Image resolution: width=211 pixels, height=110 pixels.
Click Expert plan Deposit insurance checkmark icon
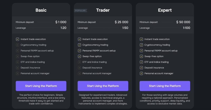point(141,68)
